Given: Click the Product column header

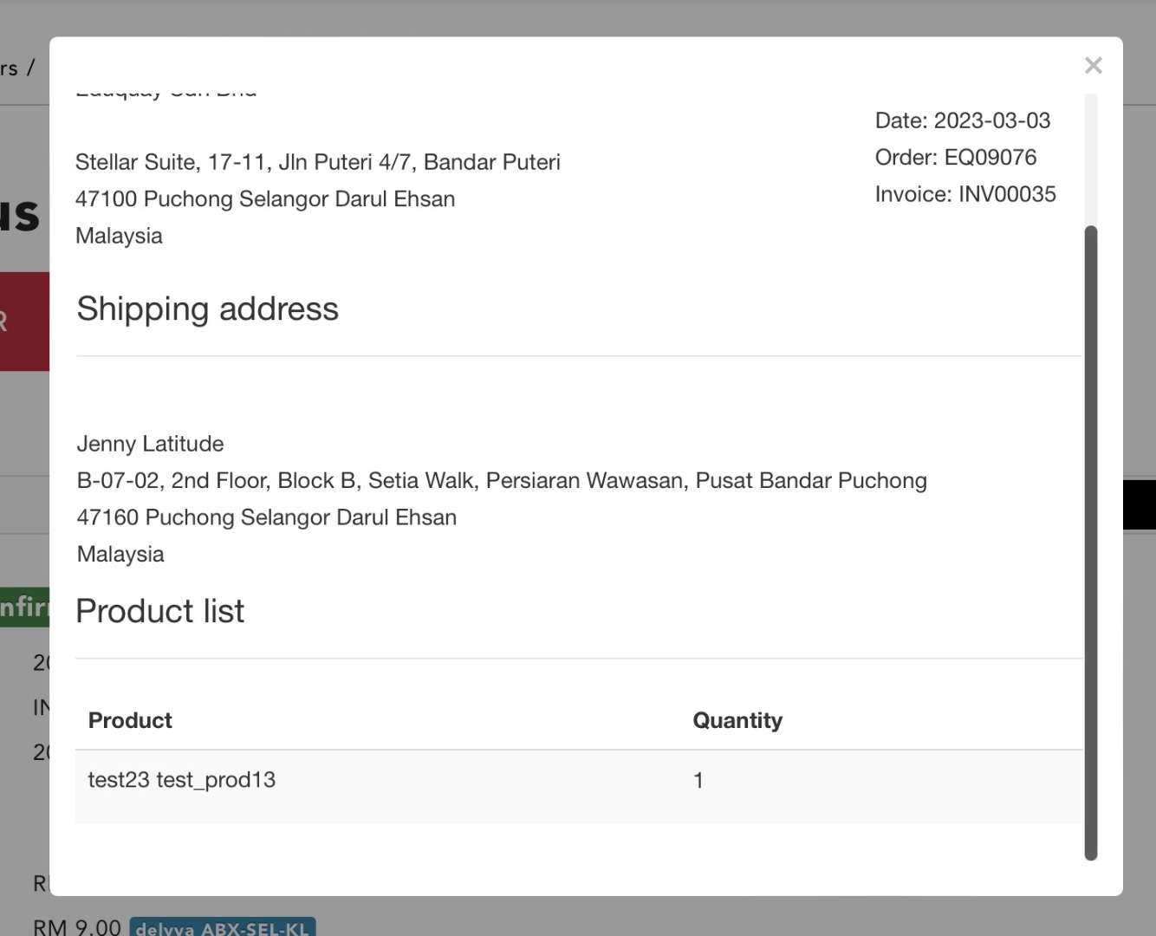Looking at the screenshot, I should click(x=130, y=720).
